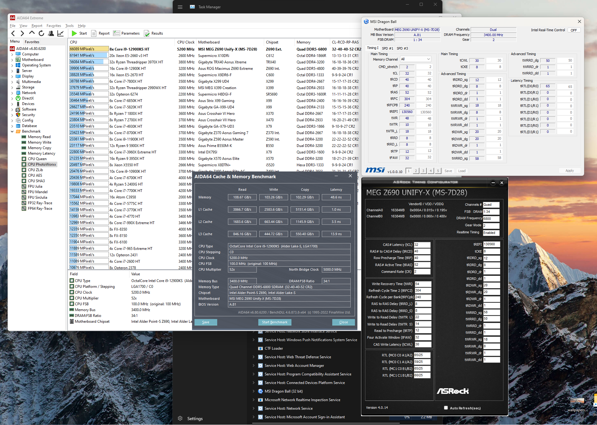
Task: Click the Start Benchmark button
Action: coord(275,322)
